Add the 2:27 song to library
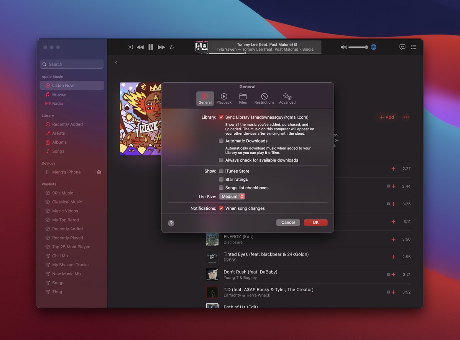This screenshot has height=340, width=460. (393, 169)
